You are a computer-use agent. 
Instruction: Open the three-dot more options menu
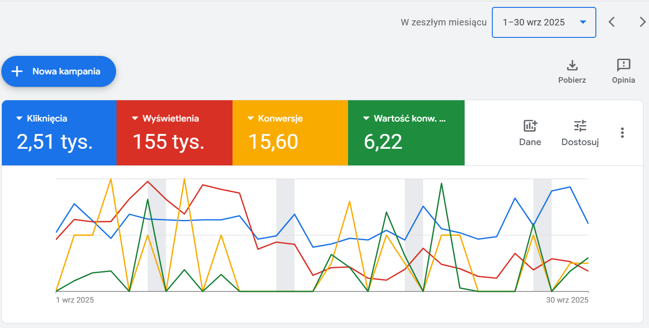click(623, 133)
